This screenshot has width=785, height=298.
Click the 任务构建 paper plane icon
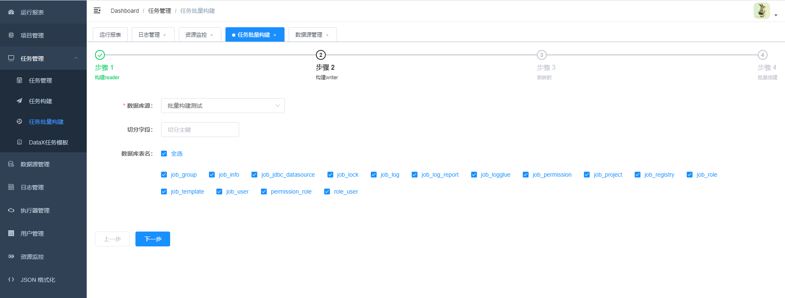coord(19,101)
